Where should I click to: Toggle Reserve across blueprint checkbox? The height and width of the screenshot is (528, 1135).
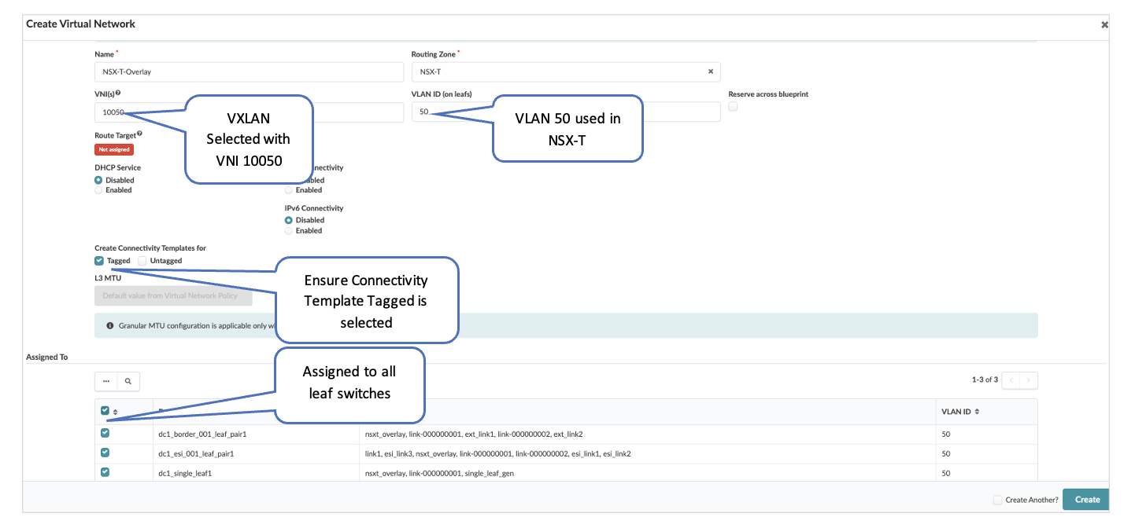tap(733, 106)
